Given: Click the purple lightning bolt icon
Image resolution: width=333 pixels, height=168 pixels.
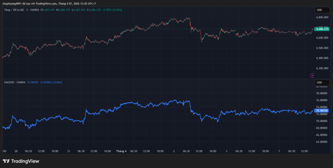Looking at the screenshot, I should click(313, 75).
